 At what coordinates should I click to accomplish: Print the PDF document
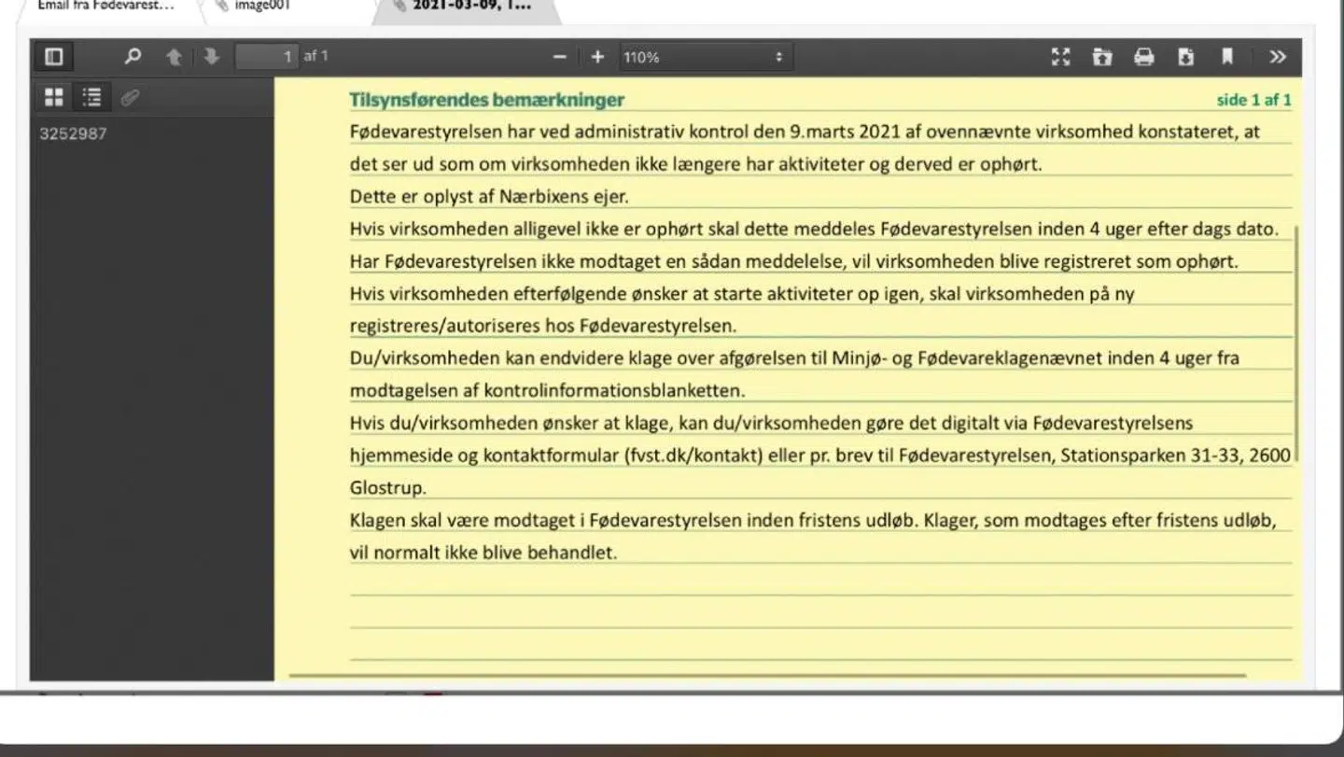(x=1144, y=57)
